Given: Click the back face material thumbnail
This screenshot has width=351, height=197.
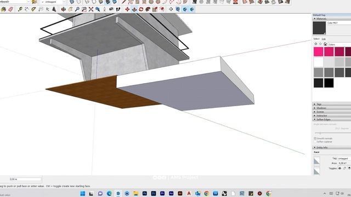Looking at the screenshot, I should pyautogui.click(x=316, y=171).
